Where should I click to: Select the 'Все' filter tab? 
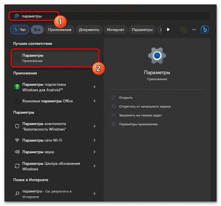pos(37,30)
